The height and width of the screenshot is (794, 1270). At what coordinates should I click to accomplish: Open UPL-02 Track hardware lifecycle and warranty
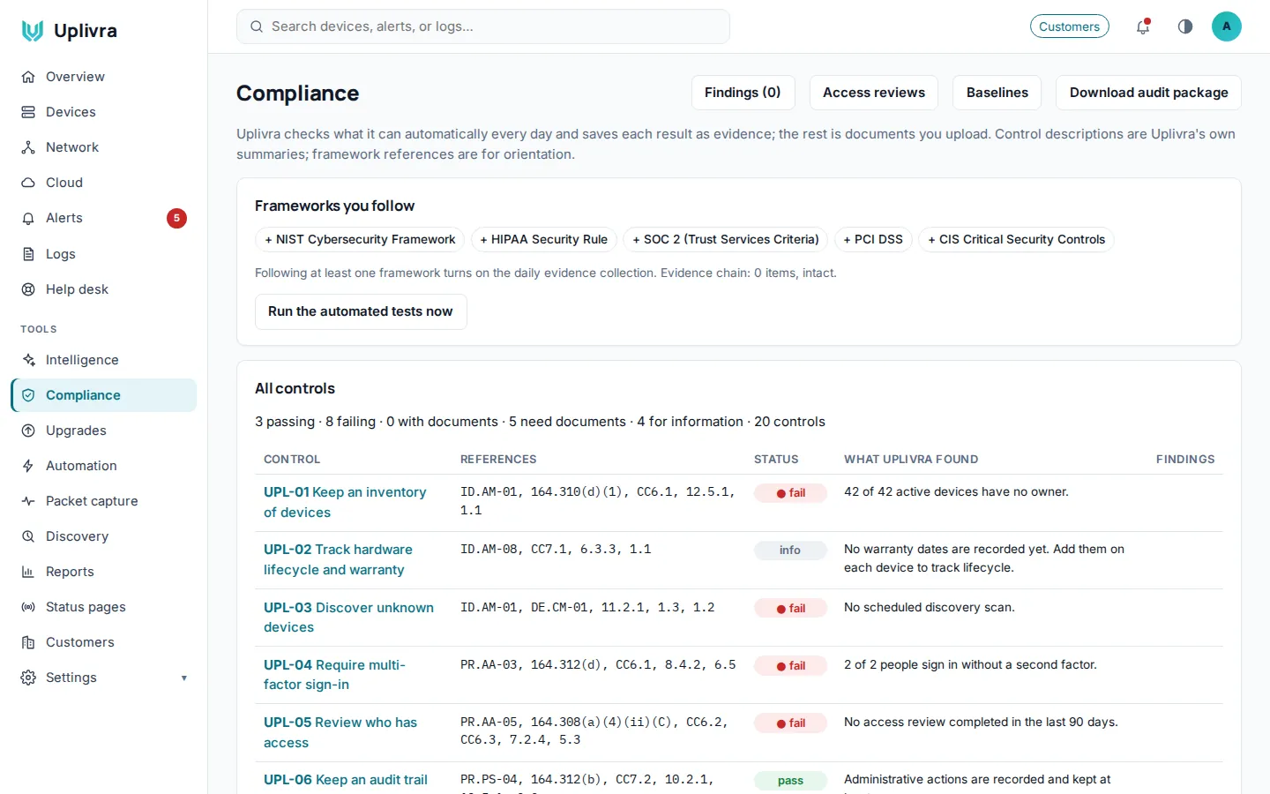[x=338, y=559]
